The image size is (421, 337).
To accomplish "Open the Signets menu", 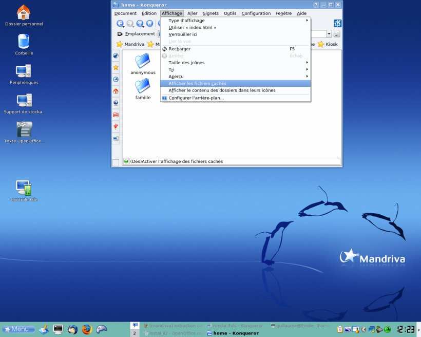I will 210,13.
